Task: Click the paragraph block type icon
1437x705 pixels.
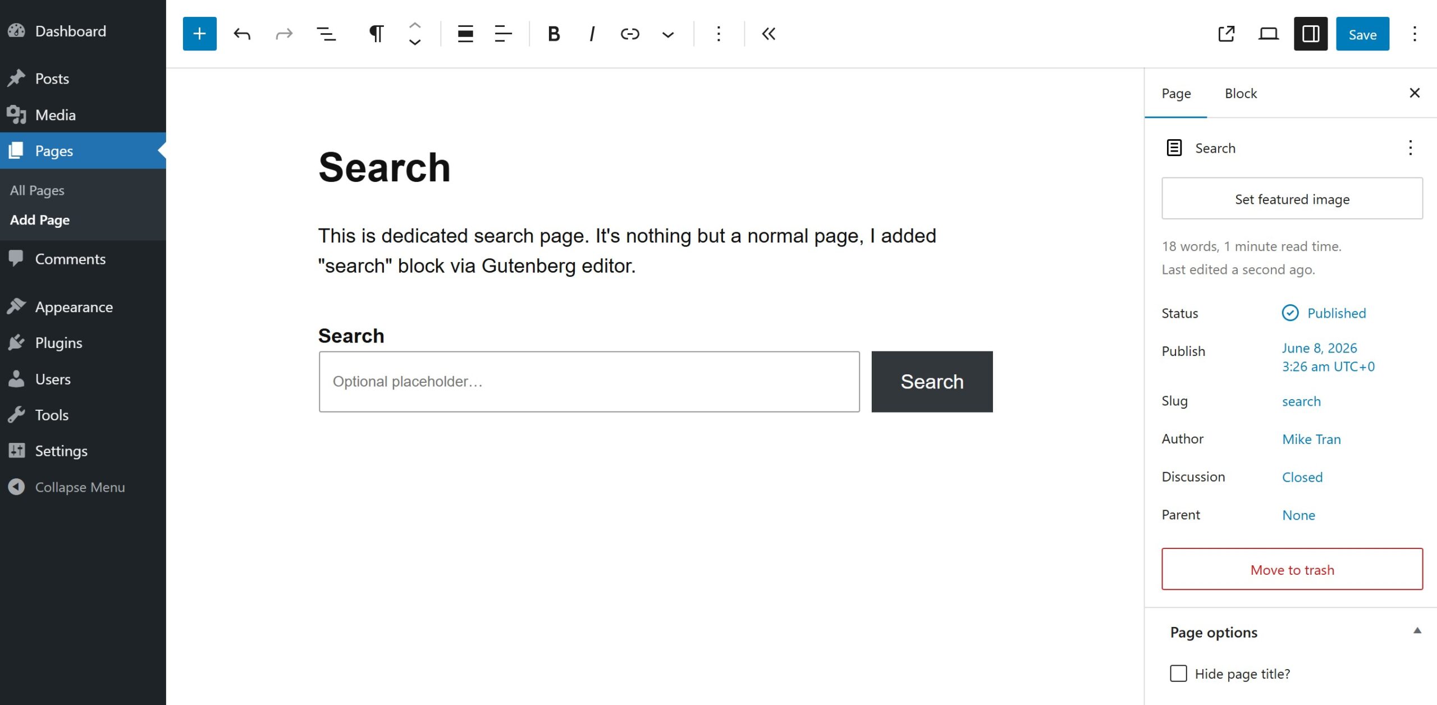Action: (376, 34)
